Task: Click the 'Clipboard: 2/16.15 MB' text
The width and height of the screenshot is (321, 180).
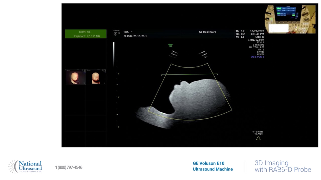Action: tap(87, 36)
